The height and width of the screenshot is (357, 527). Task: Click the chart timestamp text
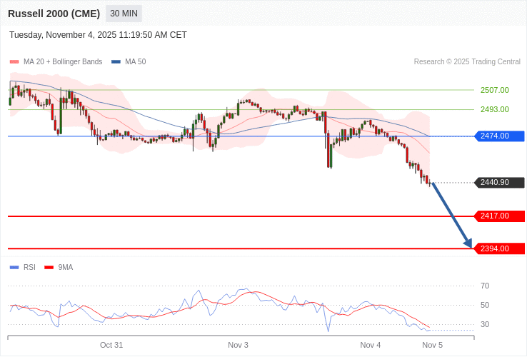(x=98, y=35)
